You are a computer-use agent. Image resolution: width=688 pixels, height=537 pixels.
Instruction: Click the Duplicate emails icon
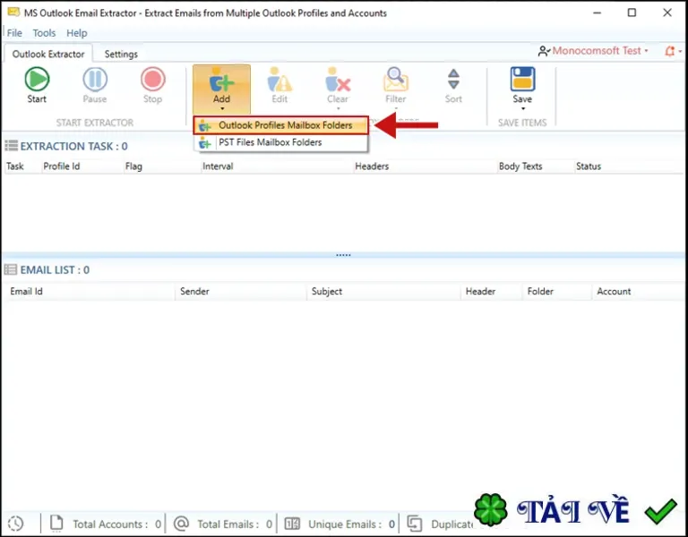pos(414,524)
